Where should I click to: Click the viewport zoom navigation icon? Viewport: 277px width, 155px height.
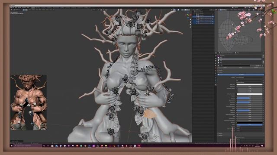[190, 19]
